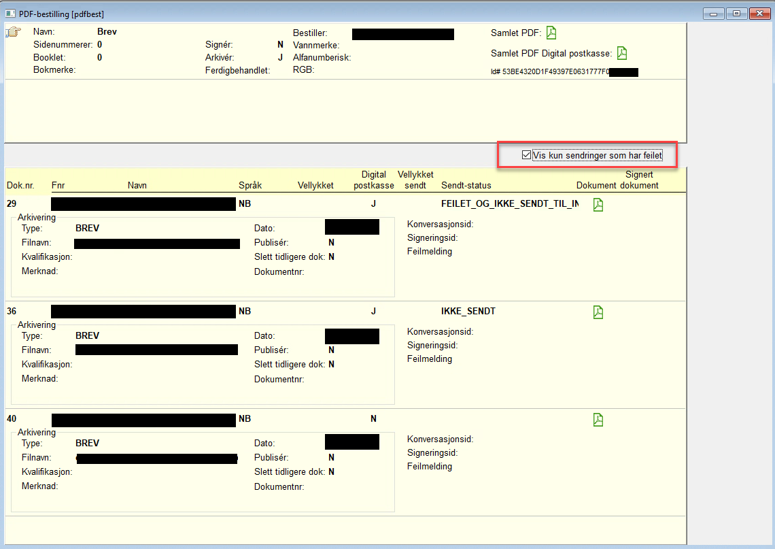
Task: Click the pointing hand icon beside Navn
Action: coord(14,32)
